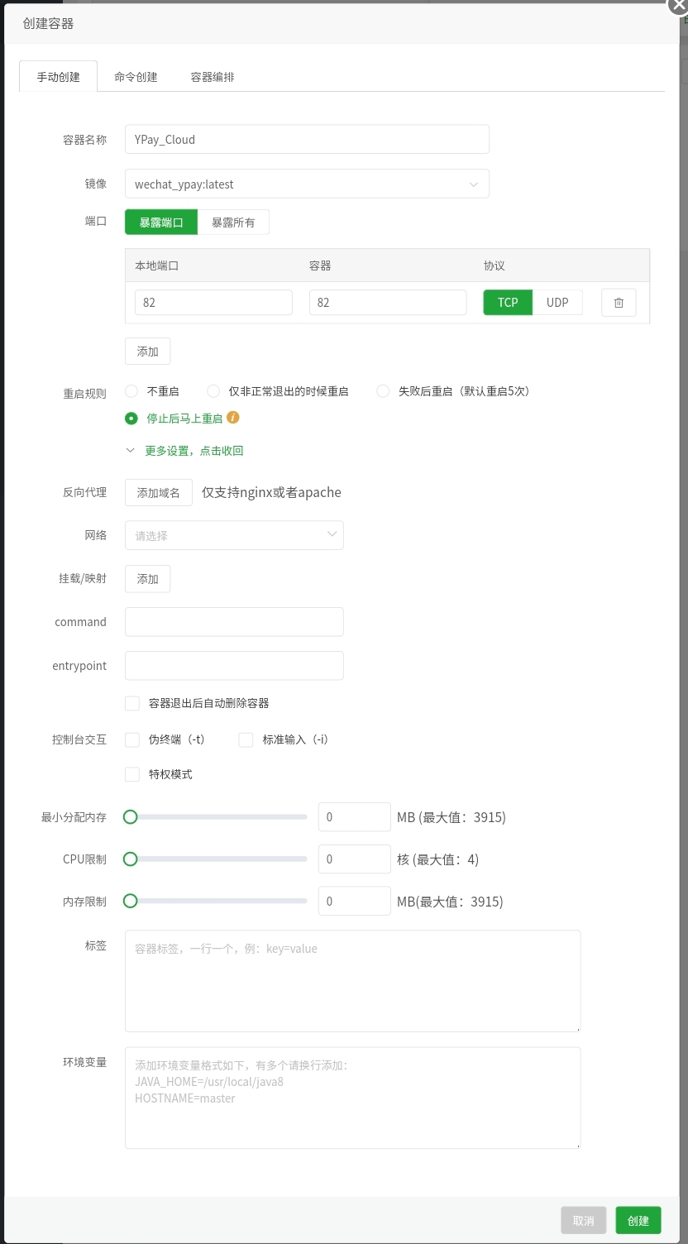Click the dialog close X icon

pos(676,7)
